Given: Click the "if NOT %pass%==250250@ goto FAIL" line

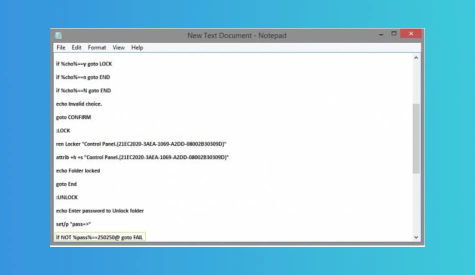Looking at the screenshot, I should pos(99,237).
